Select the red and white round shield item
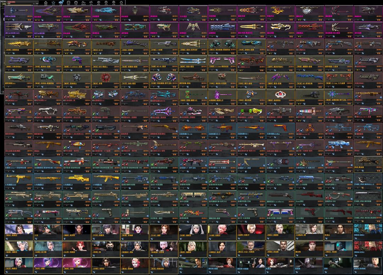 pos(281,97)
